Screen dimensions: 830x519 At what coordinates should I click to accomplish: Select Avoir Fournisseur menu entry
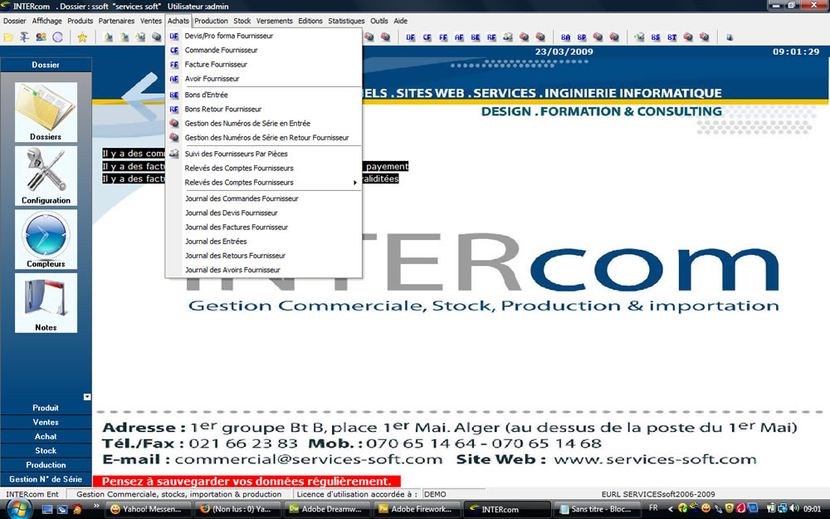[264, 79]
